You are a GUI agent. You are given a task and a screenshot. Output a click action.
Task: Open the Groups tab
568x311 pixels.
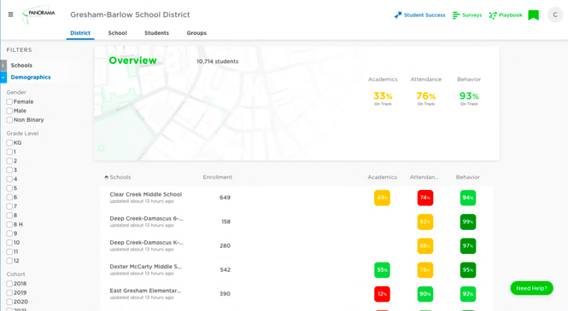pos(196,33)
